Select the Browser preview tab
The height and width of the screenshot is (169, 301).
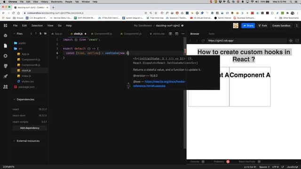pyautogui.click(x=195, y=34)
